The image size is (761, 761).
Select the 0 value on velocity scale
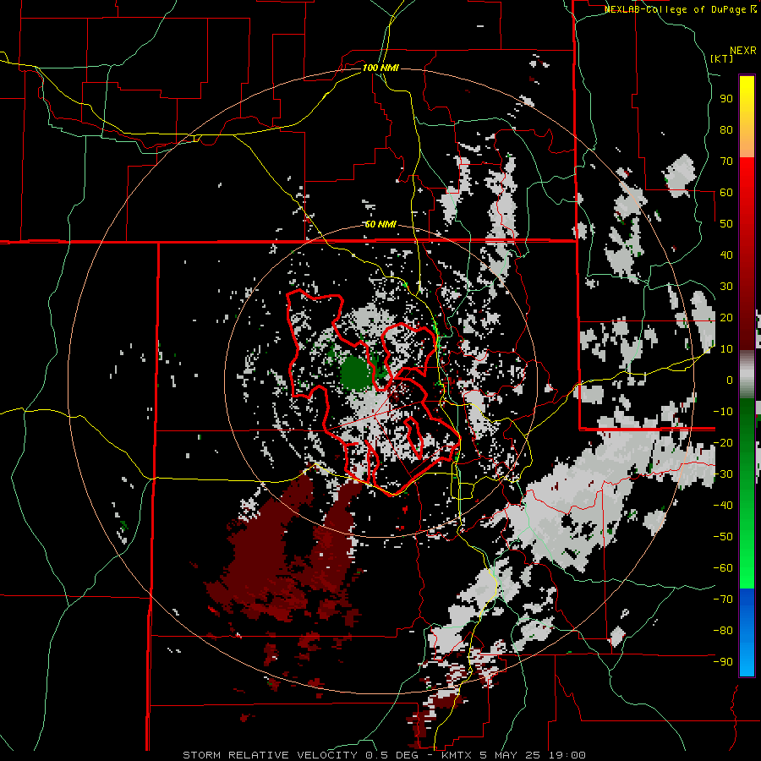[730, 380]
